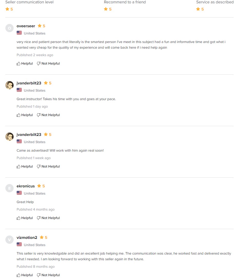Open ekronicus's profile from the username
Screen dimensions: 241x278
tap(26, 186)
